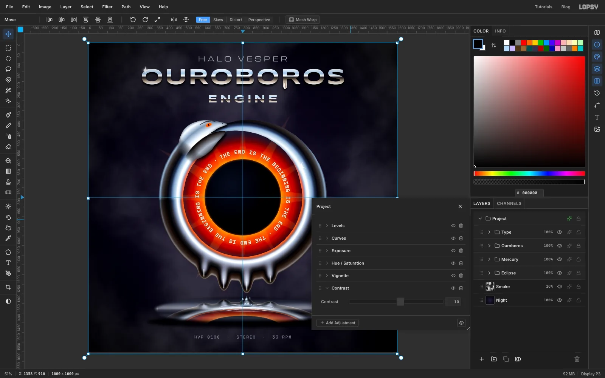Toggle visibility of Vignette adjustment
This screenshot has height=378, width=605.
click(453, 276)
